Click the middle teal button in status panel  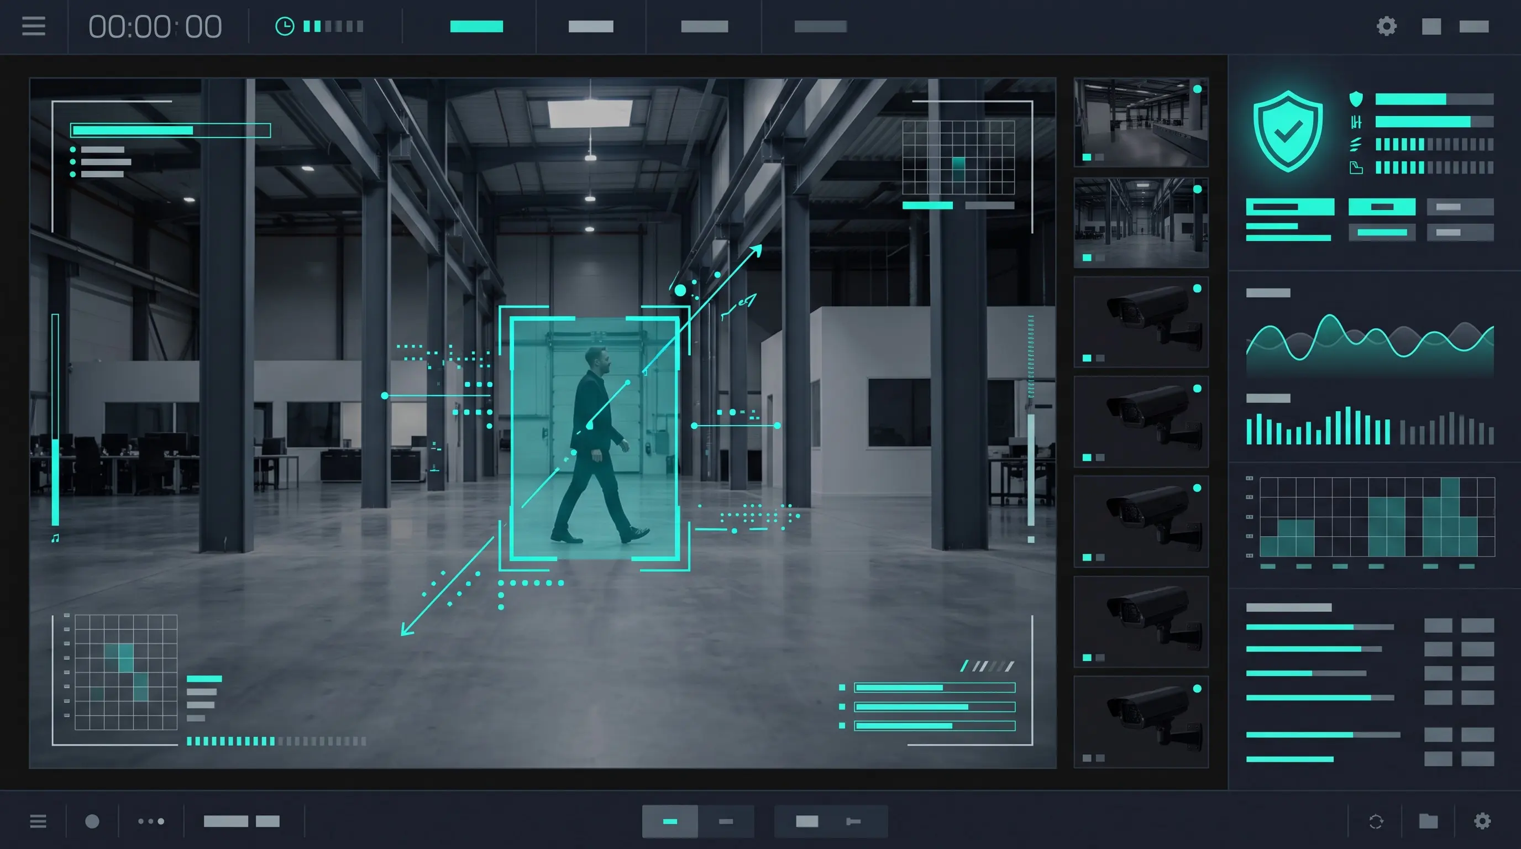pyautogui.click(x=1382, y=207)
